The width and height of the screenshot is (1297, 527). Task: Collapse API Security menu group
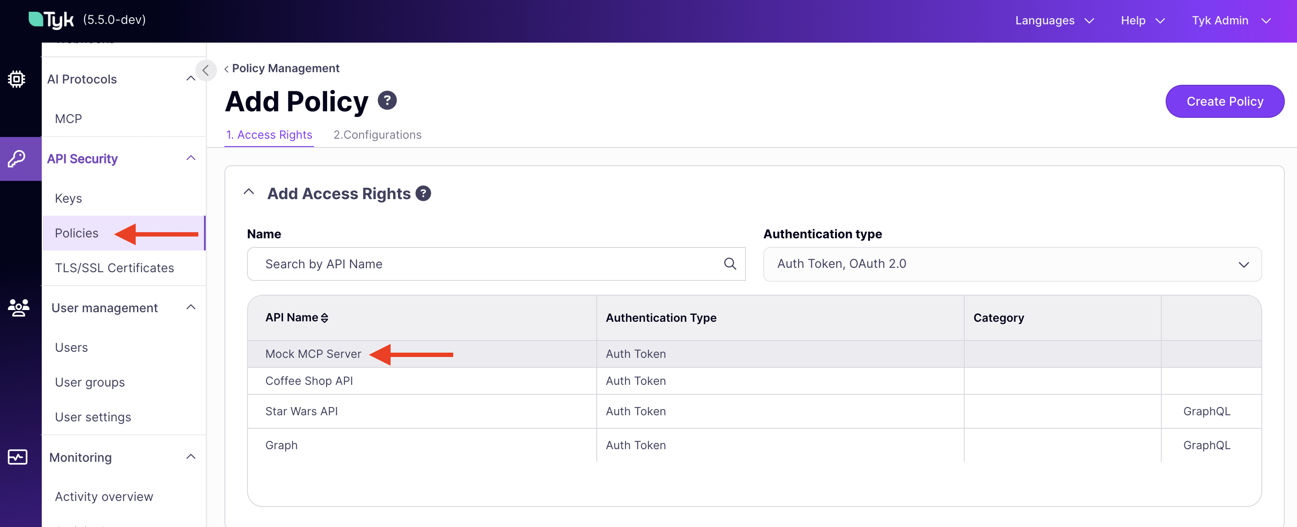[x=191, y=158]
